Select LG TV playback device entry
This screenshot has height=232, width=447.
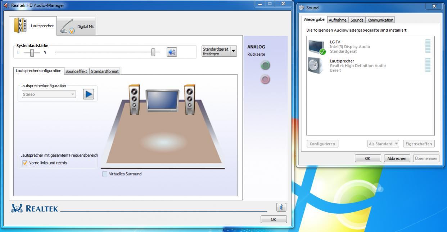(x=370, y=47)
